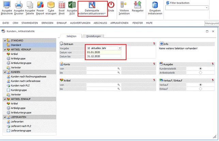Choose the Einkauf radio option
The width and height of the screenshot is (219, 141).
200,89
